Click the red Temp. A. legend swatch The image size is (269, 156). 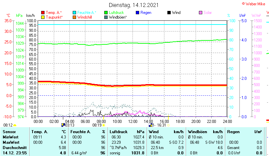43,13
